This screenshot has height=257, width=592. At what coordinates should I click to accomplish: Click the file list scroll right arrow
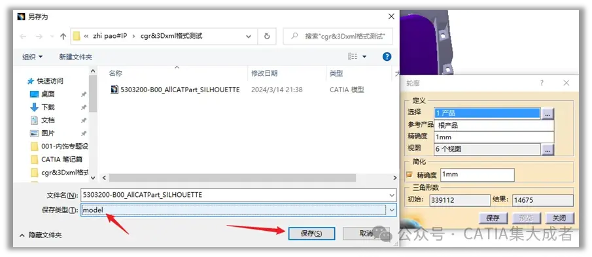(x=395, y=177)
